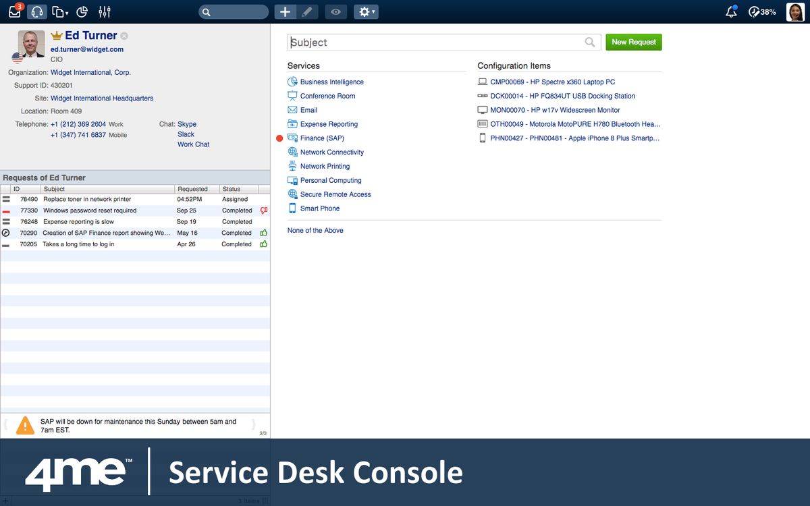Click the thumbs-up beside request 70205

pos(263,244)
